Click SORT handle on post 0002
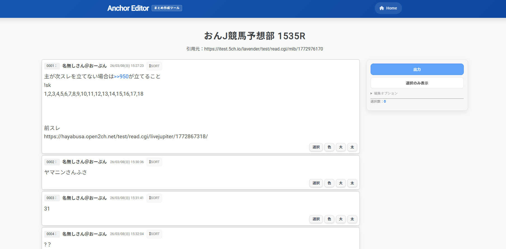Image resolution: width=506 pixels, height=249 pixels. click(154, 162)
